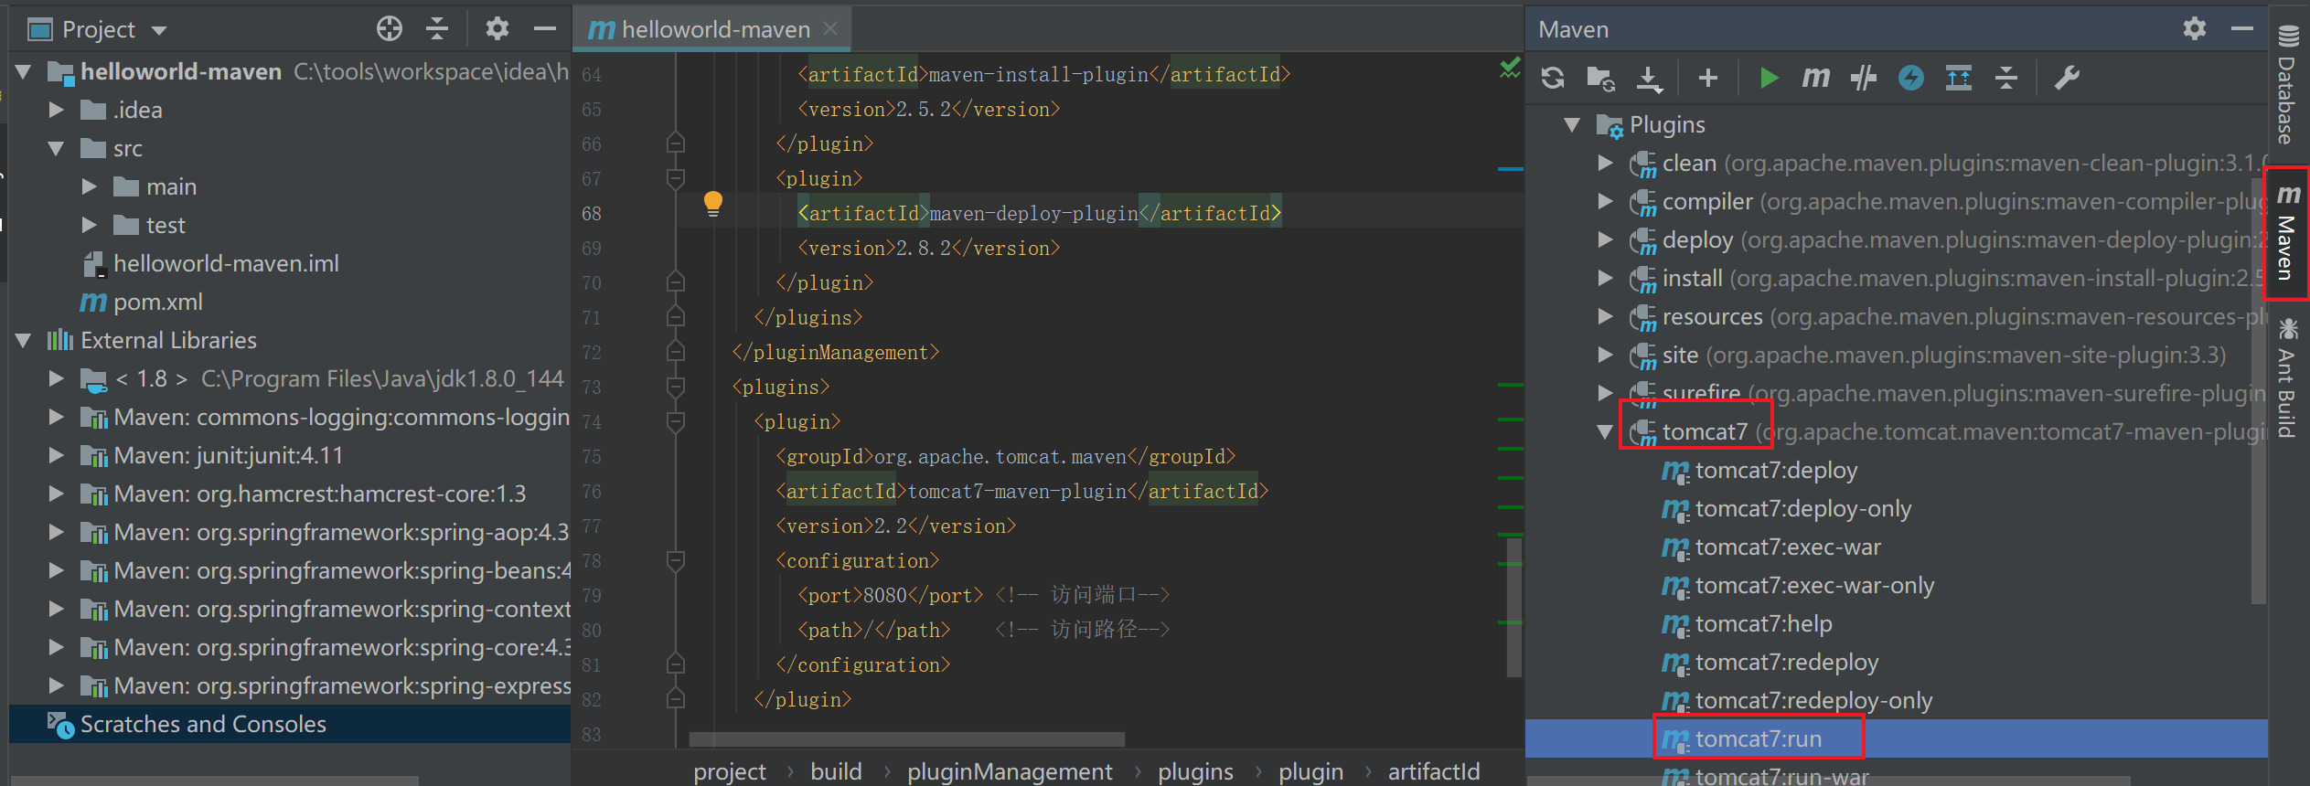Expand the deploy plugin node
The height and width of the screenshot is (786, 2310).
coord(1605,239)
